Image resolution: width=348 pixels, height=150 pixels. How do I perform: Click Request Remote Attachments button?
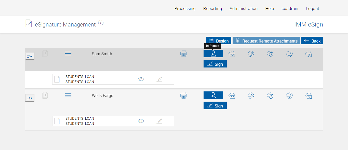(266, 41)
